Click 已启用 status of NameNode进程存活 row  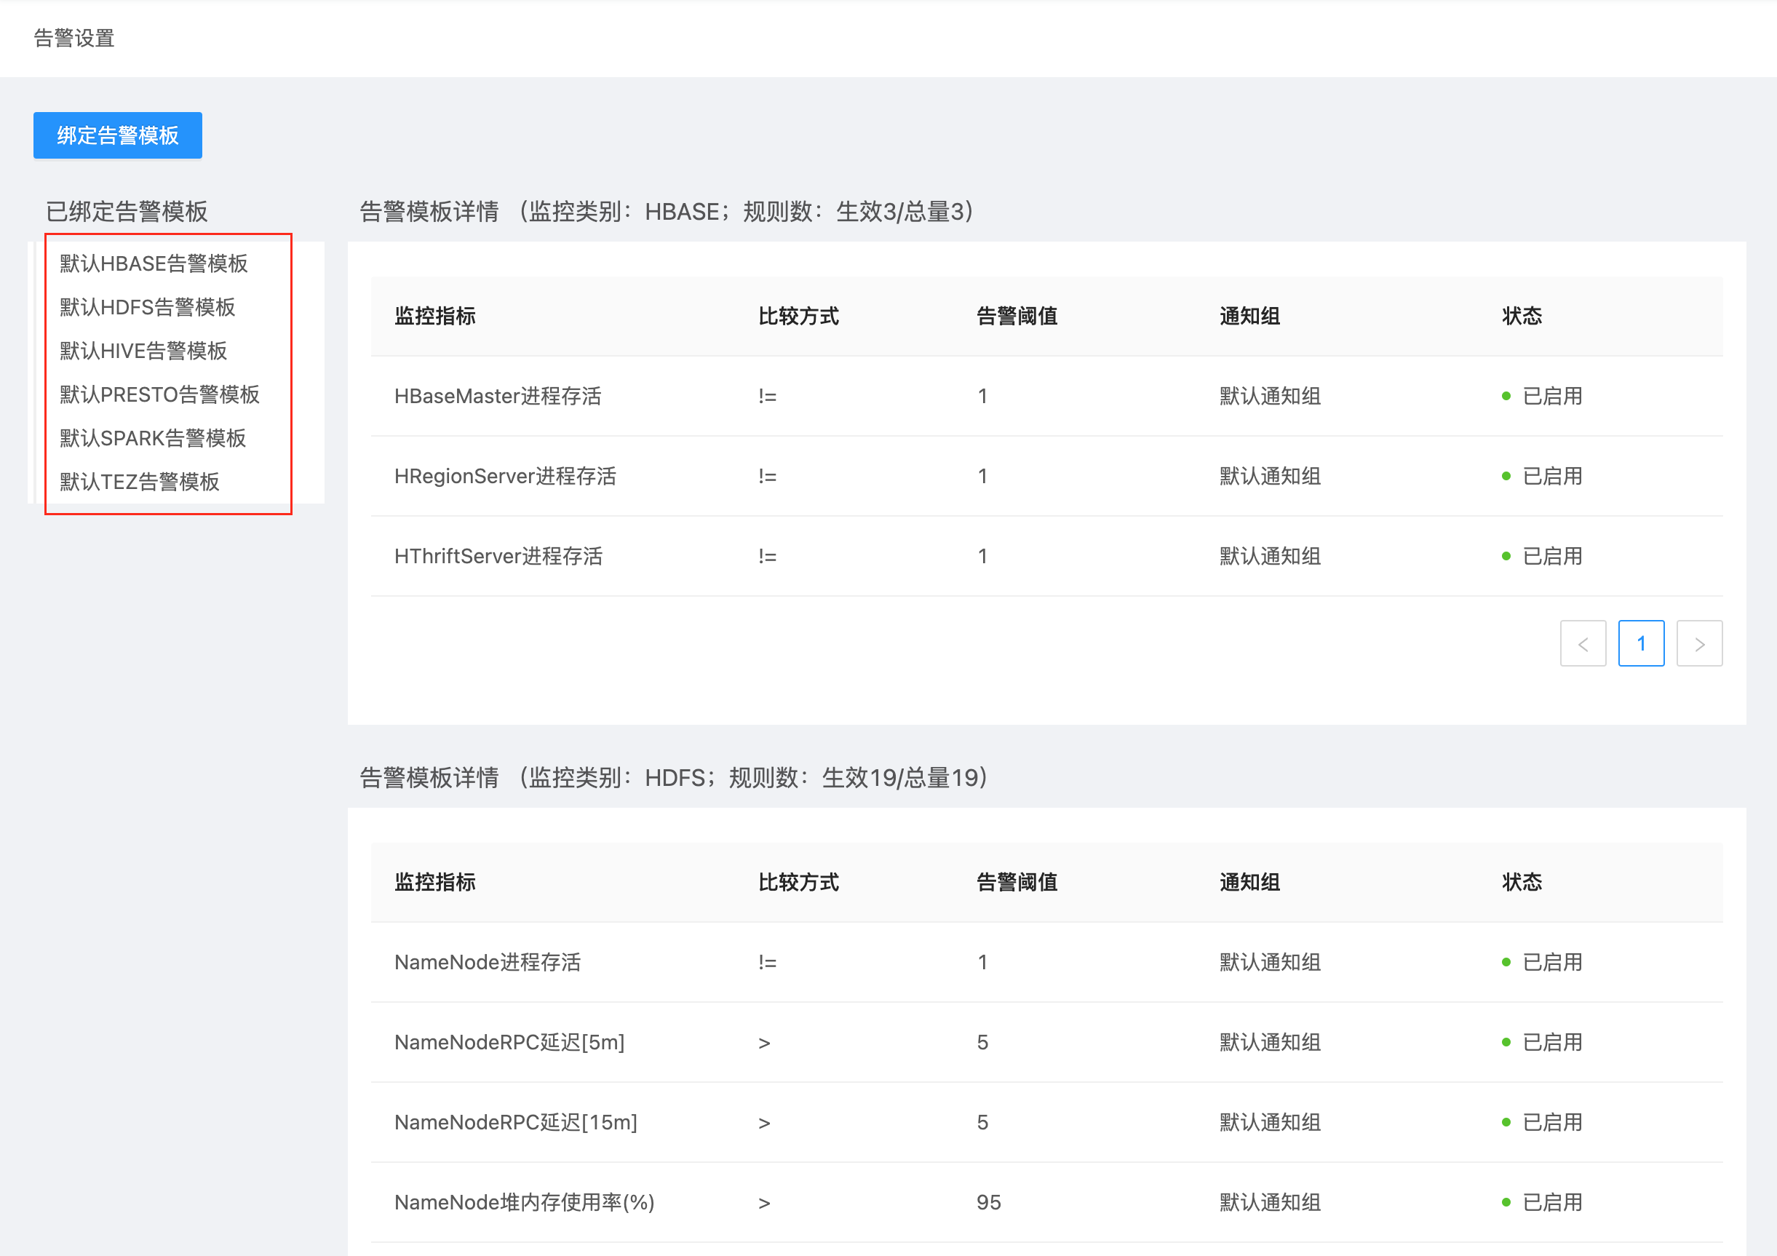click(x=1551, y=963)
